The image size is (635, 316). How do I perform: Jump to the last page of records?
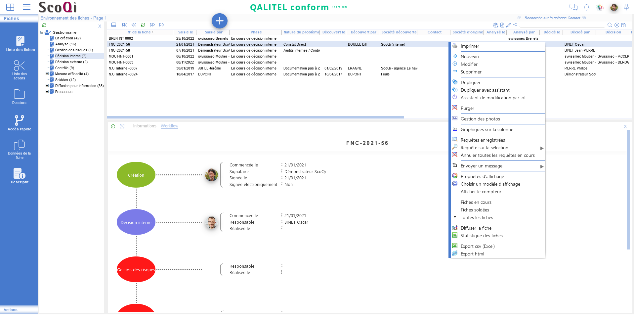tap(162, 25)
